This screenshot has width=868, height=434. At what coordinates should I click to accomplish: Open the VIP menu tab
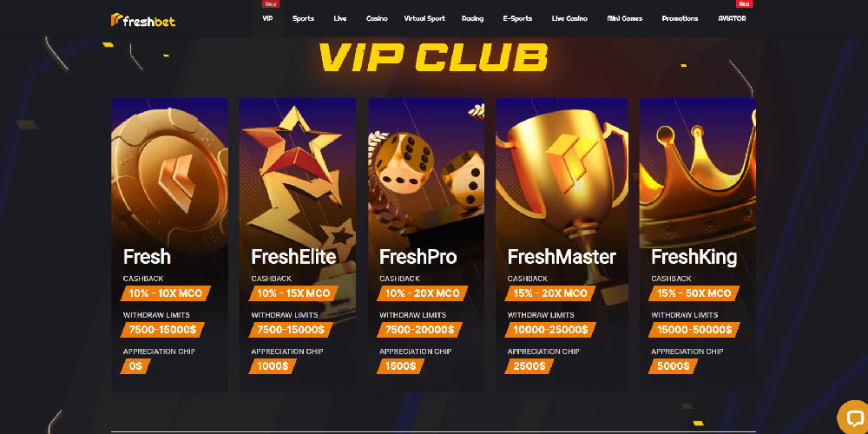[268, 18]
